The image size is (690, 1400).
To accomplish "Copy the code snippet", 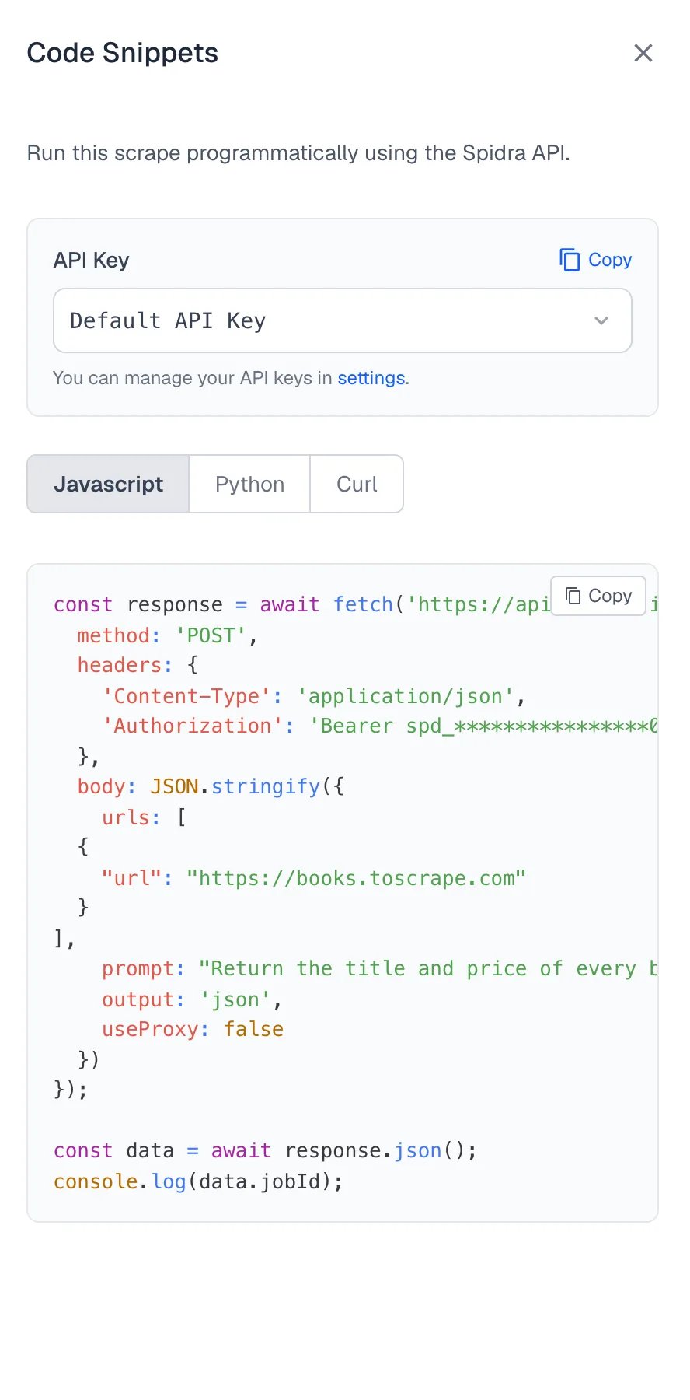I will [598, 596].
